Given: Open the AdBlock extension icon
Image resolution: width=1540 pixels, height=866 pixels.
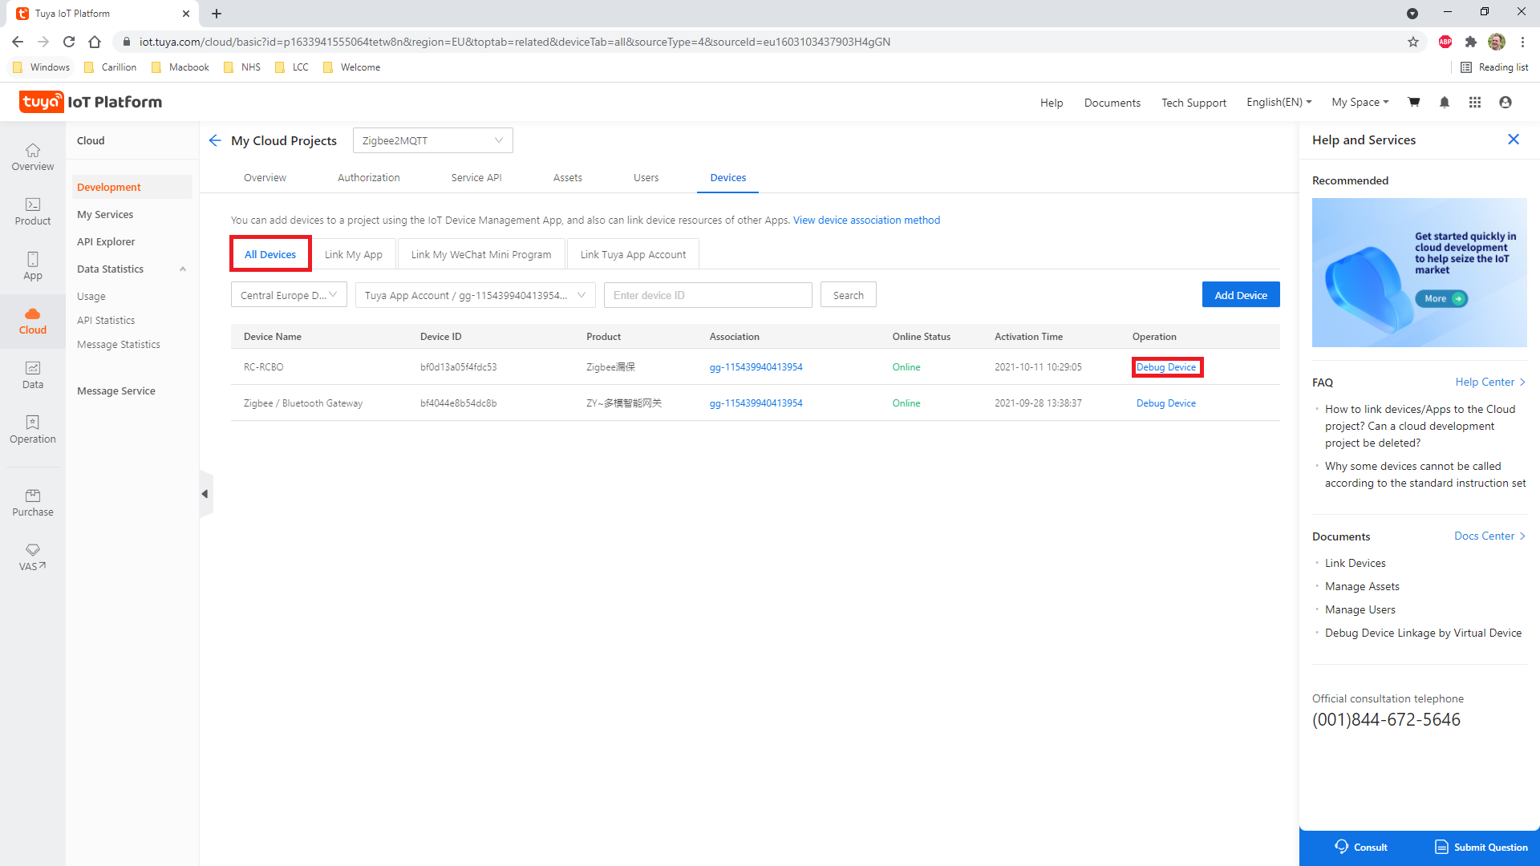Looking at the screenshot, I should point(1445,42).
